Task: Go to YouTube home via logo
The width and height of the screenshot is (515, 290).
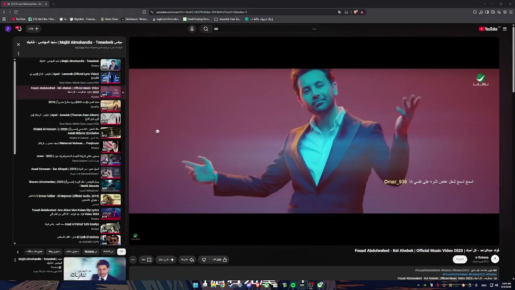Action: pyautogui.click(x=488, y=29)
